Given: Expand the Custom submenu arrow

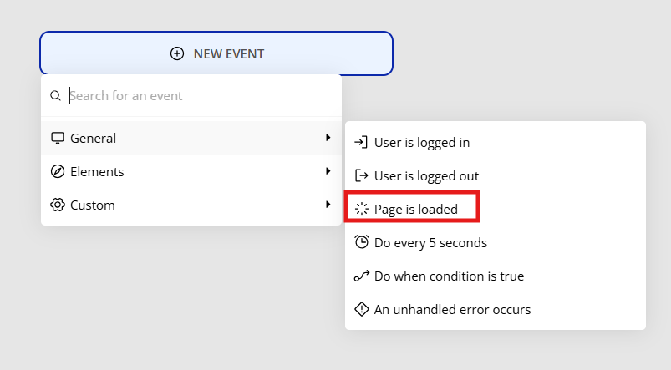Looking at the screenshot, I should (x=328, y=205).
